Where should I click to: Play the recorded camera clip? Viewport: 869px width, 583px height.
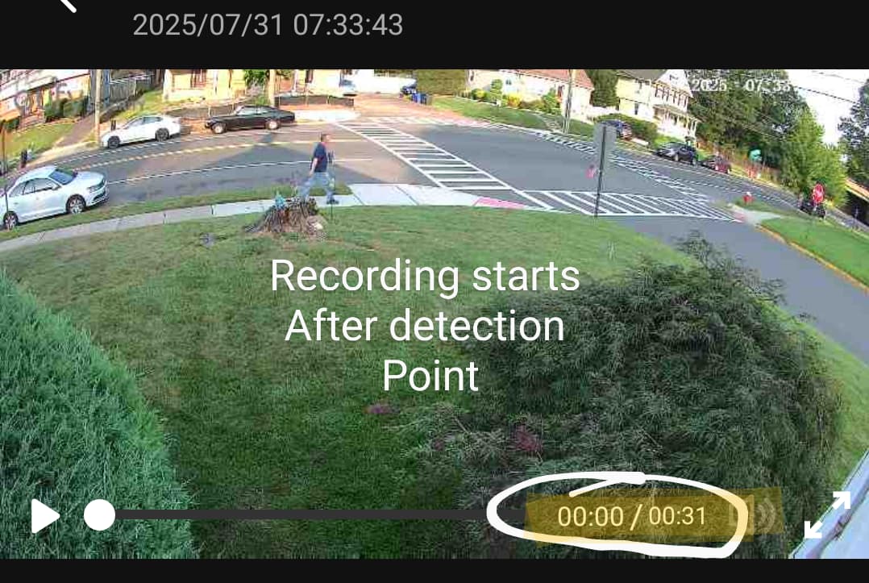coord(45,516)
